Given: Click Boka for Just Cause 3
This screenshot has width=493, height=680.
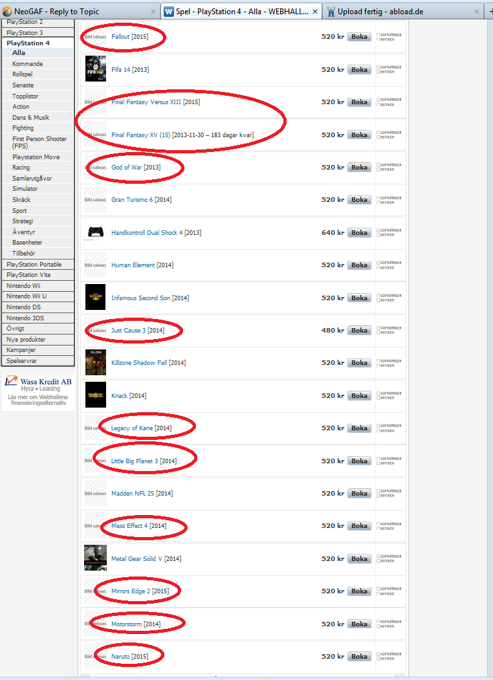Looking at the screenshot, I should 359,331.
